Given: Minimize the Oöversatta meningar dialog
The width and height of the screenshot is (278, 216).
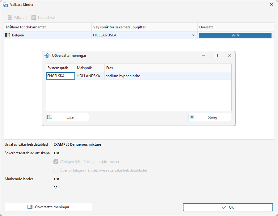Looking at the screenshot, I should point(203,56).
